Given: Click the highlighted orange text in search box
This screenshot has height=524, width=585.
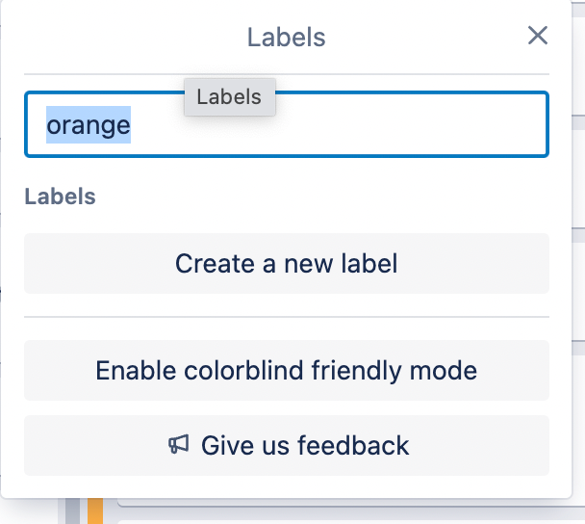Looking at the screenshot, I should [x=89, y=125].
